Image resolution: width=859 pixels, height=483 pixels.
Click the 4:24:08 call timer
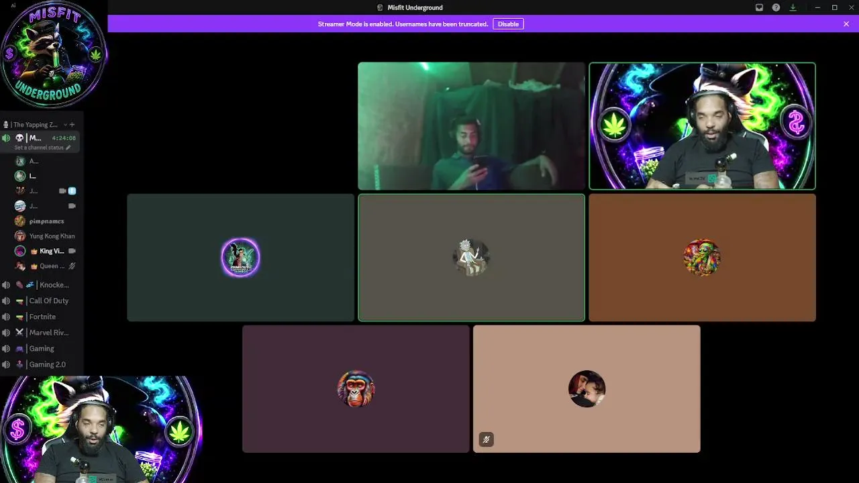point(64,138)
